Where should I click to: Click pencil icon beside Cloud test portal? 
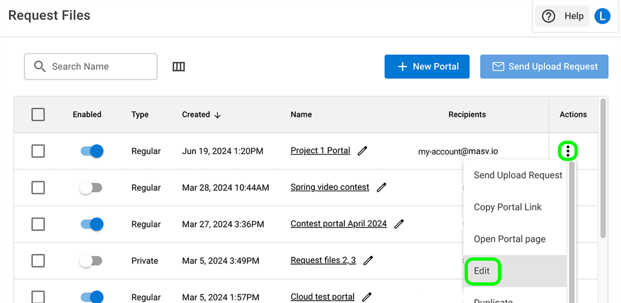(367, 297)
